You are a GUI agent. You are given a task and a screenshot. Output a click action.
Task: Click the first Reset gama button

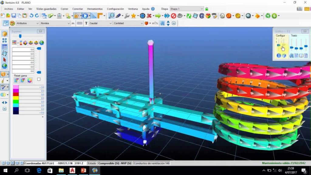click(16, 80)
